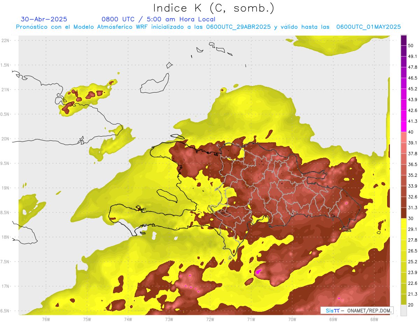This screenshot has width=420, height=324.
Task: Click the "36.5" legend value
Action: (412, 164)
